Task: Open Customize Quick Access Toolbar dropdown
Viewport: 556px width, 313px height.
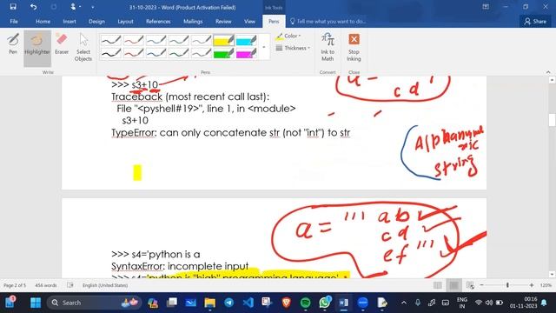Action: point(93,7)
